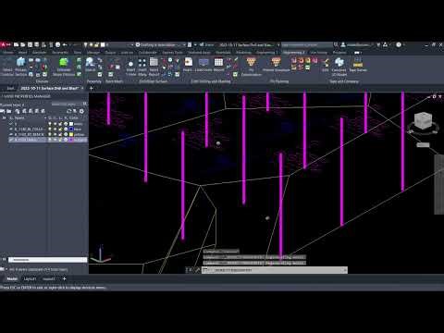Click the yellow layer color swatch
Viewport: 444px width, 333px height.
71,134
